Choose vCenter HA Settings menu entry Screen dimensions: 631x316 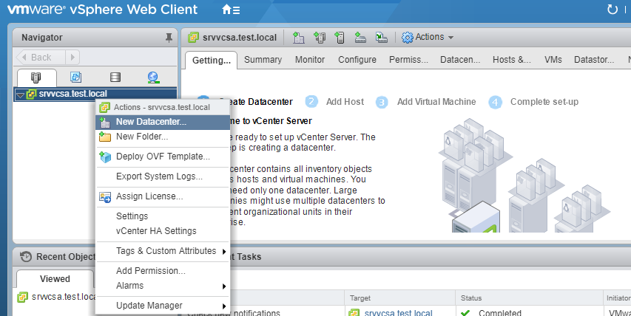point(163,231)
